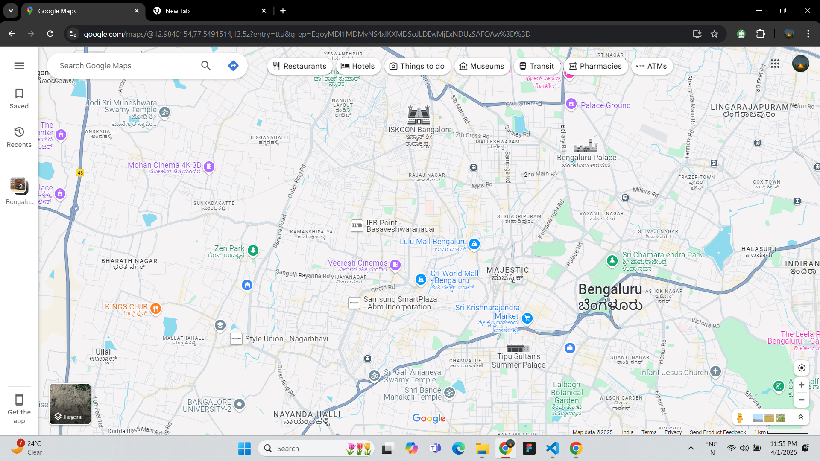Click the address bar URL
The height and width of the screenshot is (461, 820).
(x=307, y=34)
